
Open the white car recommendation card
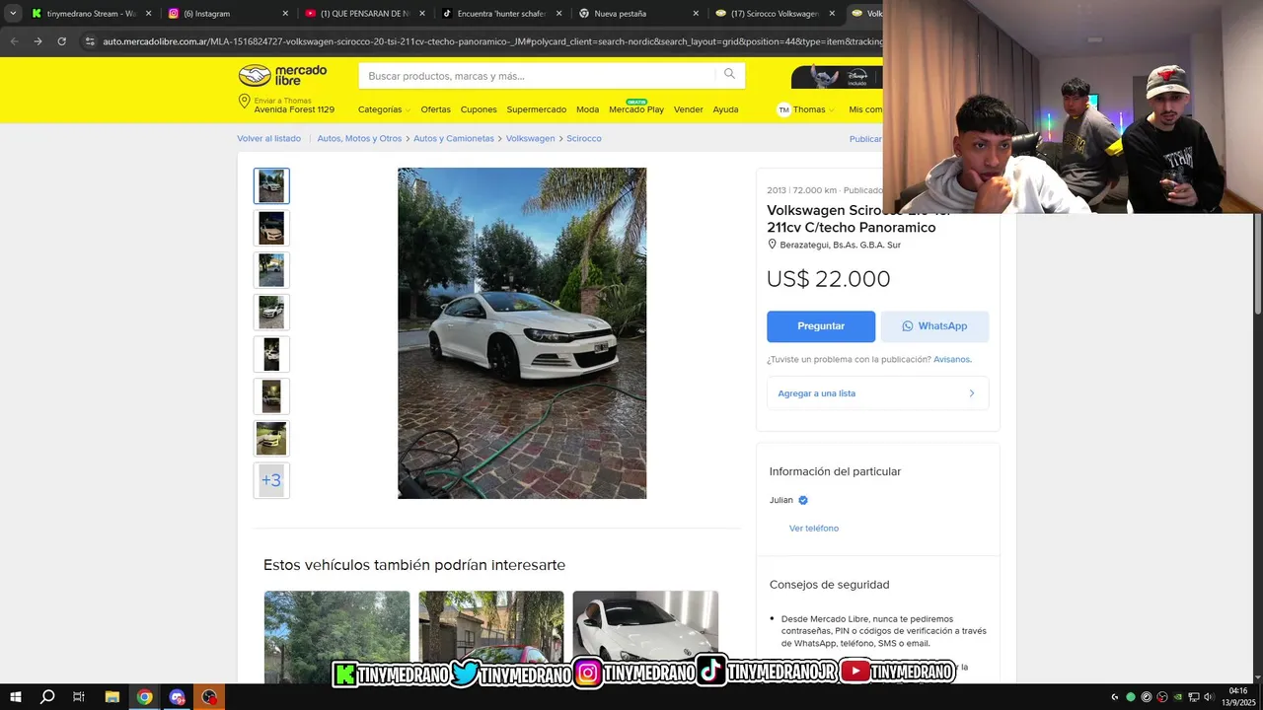(645, 636)
